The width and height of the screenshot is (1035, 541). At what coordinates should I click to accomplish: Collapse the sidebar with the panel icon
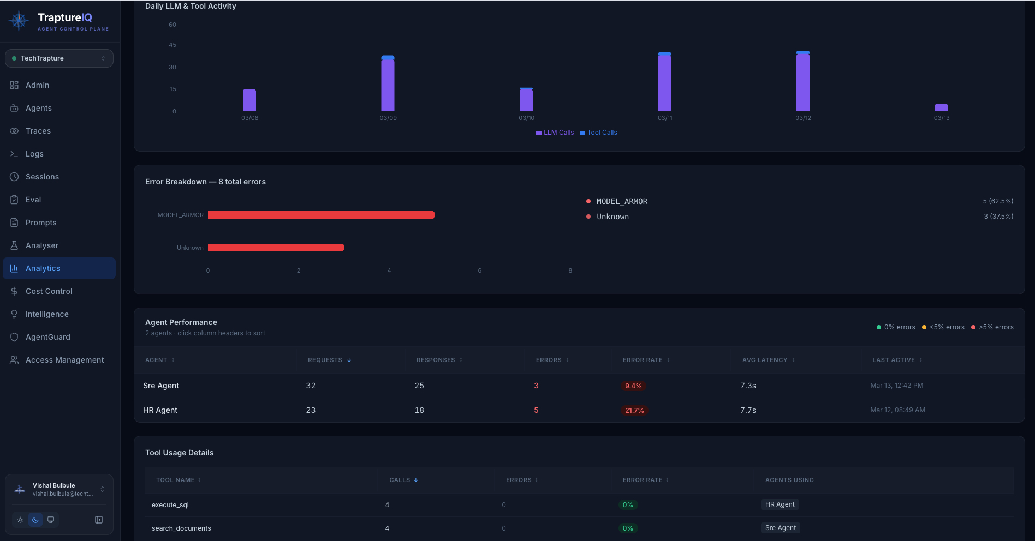tap(99, 520)
